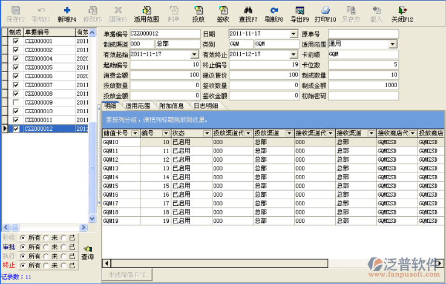446x284 pixels.
Task: Click the 查询 query button
Action: coord(88,253)
